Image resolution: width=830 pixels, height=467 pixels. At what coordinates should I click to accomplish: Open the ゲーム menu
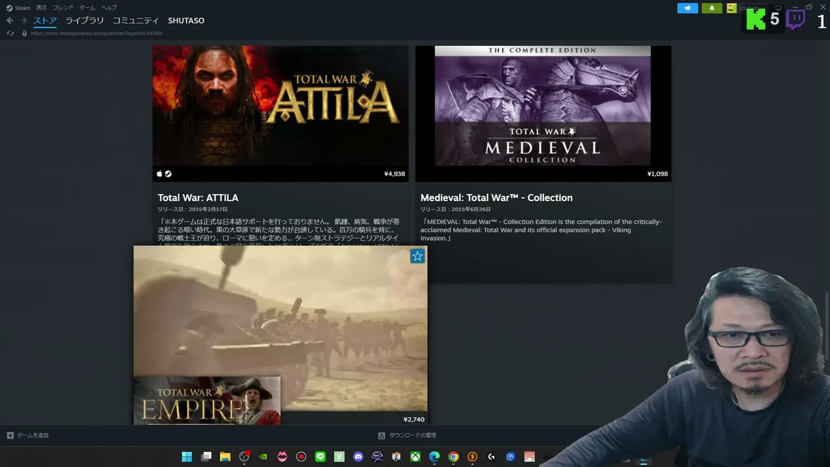coord(87,8)
